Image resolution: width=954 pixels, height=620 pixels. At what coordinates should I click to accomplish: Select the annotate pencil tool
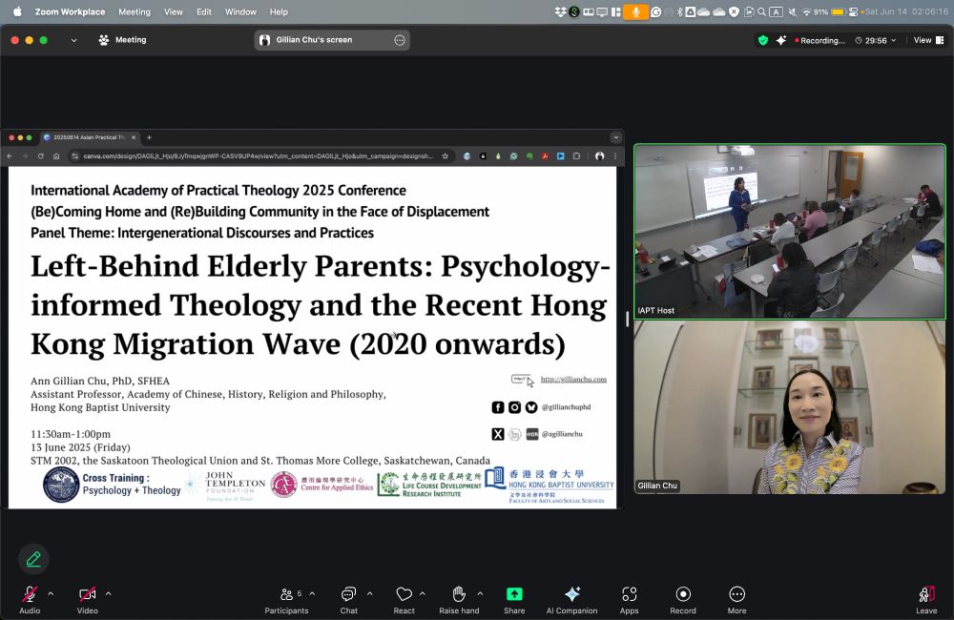[x=33, y=559]
